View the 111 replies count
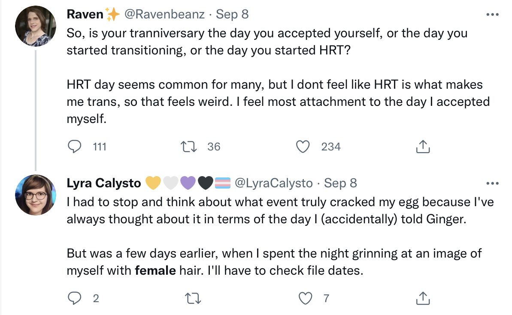The image size is (512, 315). 100,147
